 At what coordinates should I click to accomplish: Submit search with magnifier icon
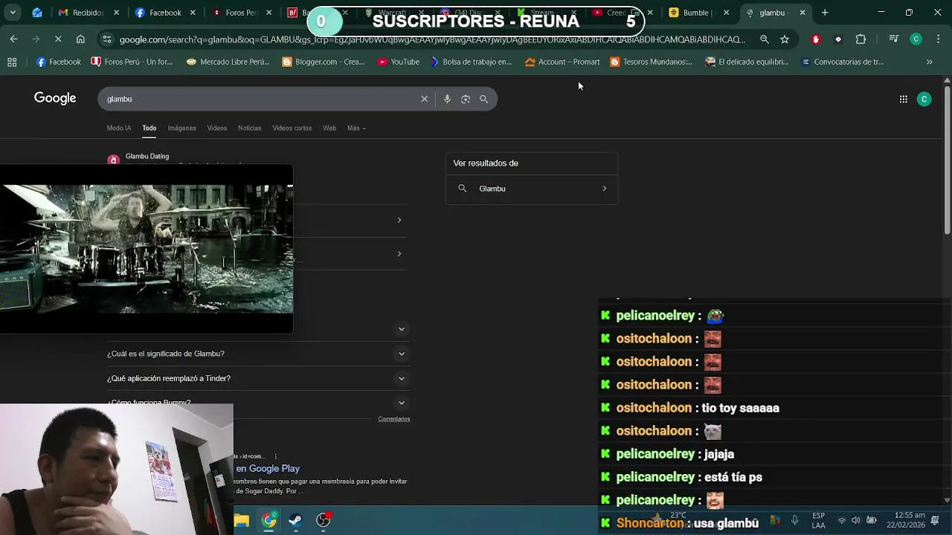click(x=484, y=99)
